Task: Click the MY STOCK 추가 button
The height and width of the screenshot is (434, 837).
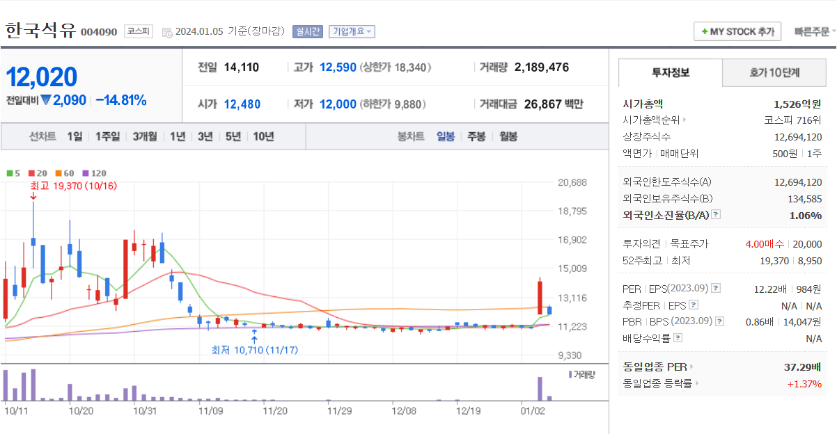Action: pos(737,32)
